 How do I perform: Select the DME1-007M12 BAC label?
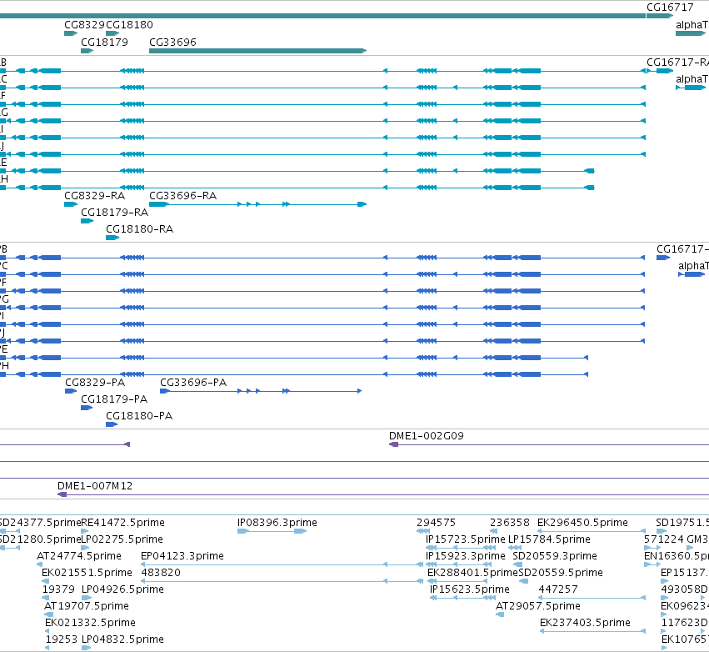(x=95, y=486)
